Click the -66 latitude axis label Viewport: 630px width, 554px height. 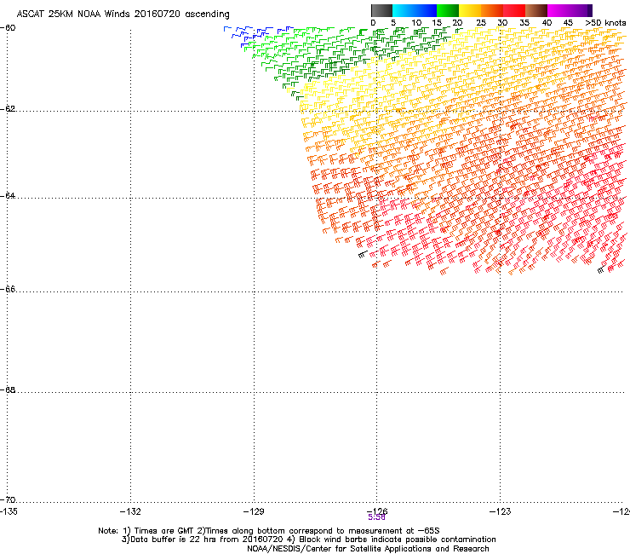click(8, 289)
